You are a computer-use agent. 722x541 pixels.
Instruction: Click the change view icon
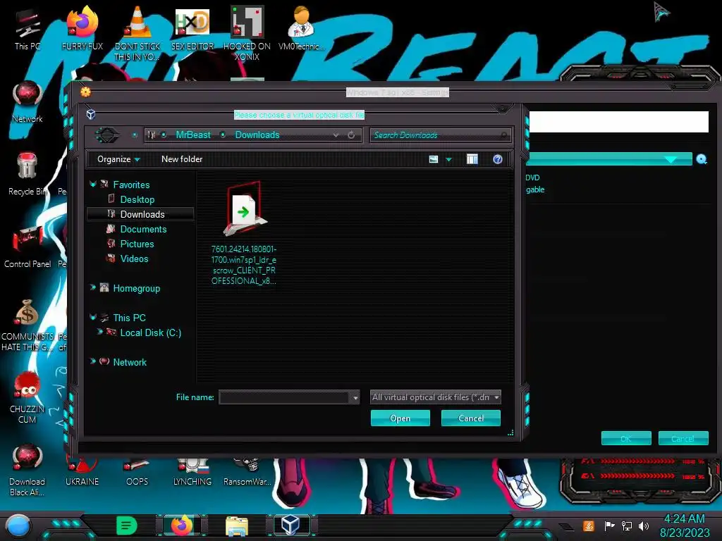coord(434,159)
